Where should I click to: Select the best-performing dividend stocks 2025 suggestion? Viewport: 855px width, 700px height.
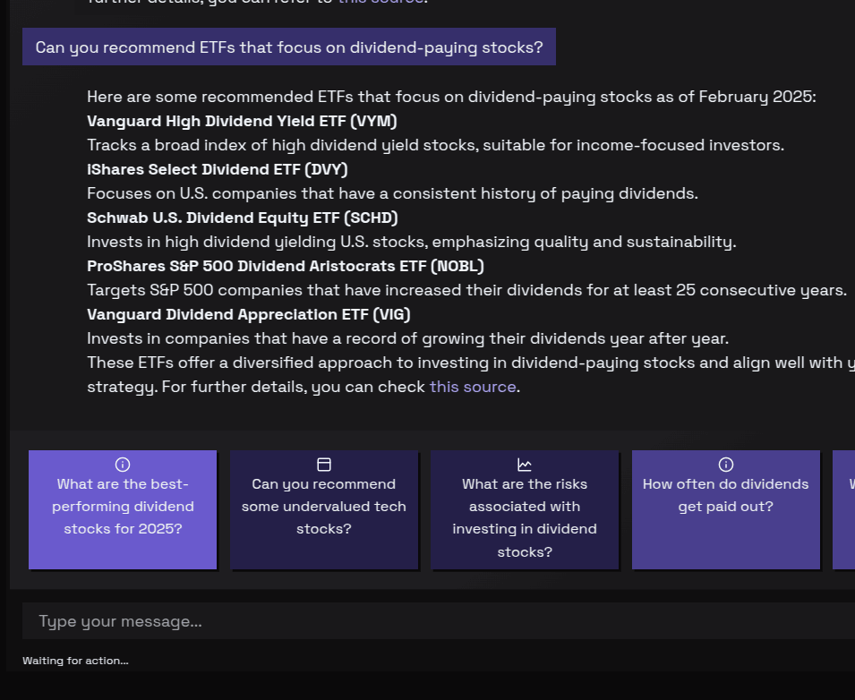122,506
